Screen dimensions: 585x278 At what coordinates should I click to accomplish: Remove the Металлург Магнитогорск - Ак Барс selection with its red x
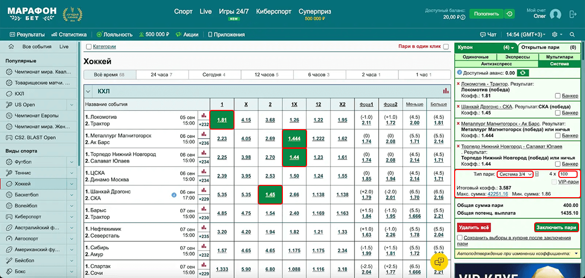[x=458, y=124]
